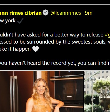Image resolution: width=110 pixels, height=112 pixels.
Task: Click the word "york" in the tweet
Action: coord(10,21)
